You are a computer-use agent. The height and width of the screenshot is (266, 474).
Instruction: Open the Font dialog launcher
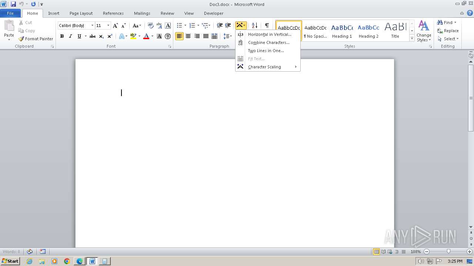(170, 47)
